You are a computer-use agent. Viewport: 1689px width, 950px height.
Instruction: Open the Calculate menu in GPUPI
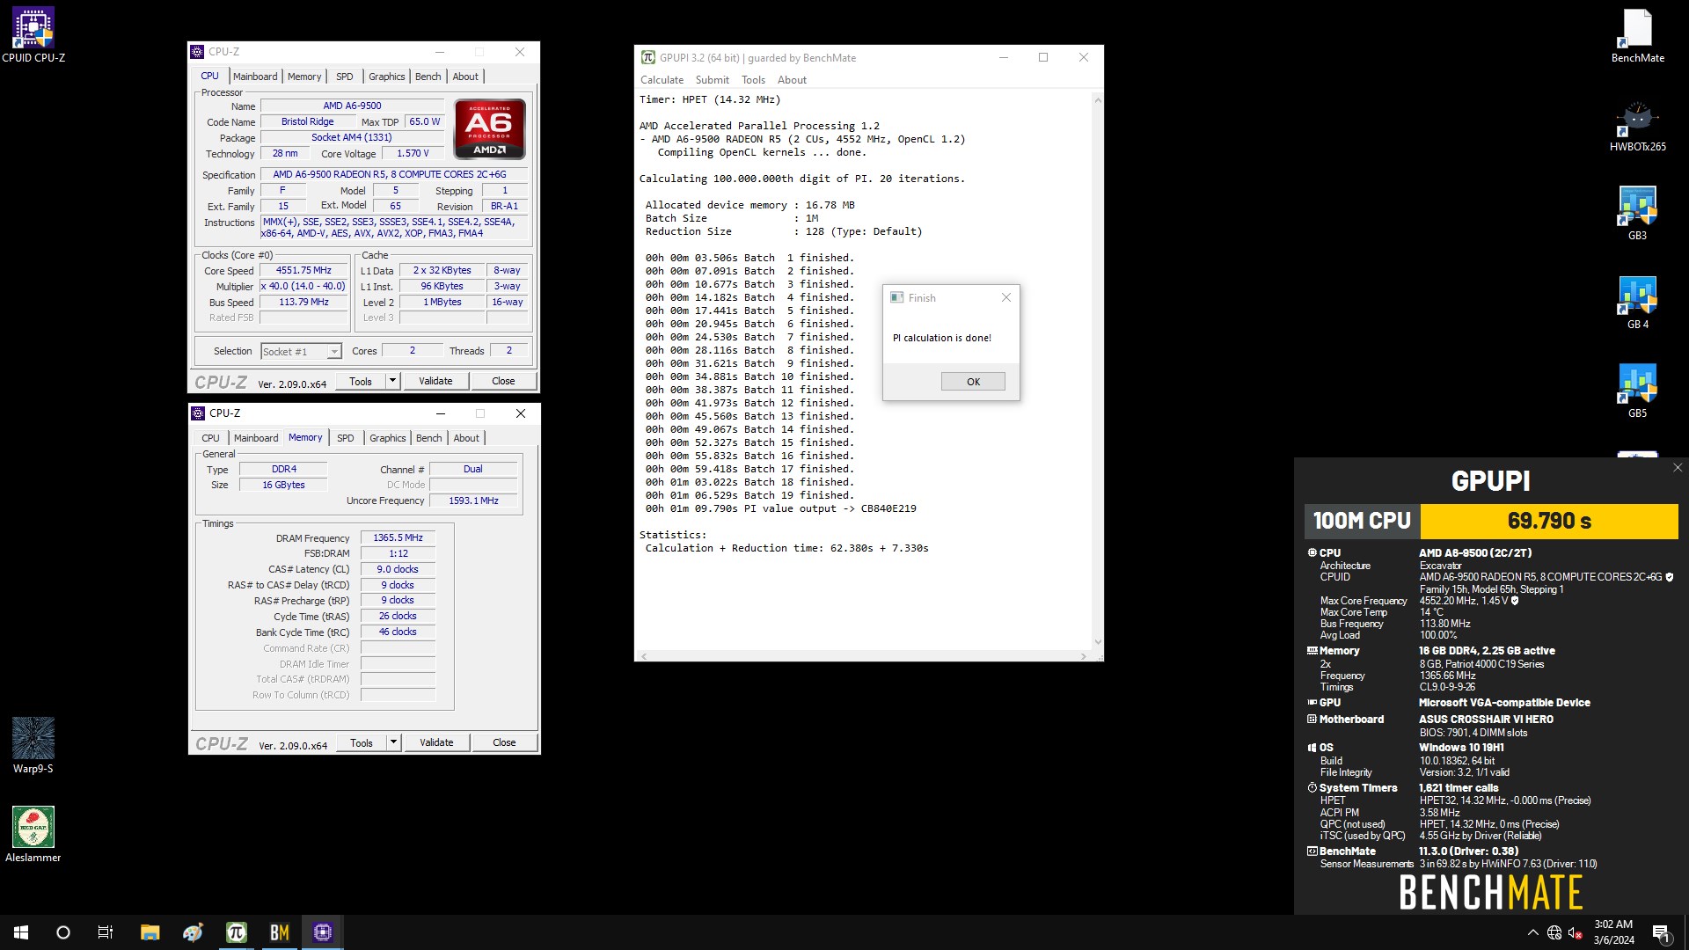pyautogui.click(x=662, y=79)
